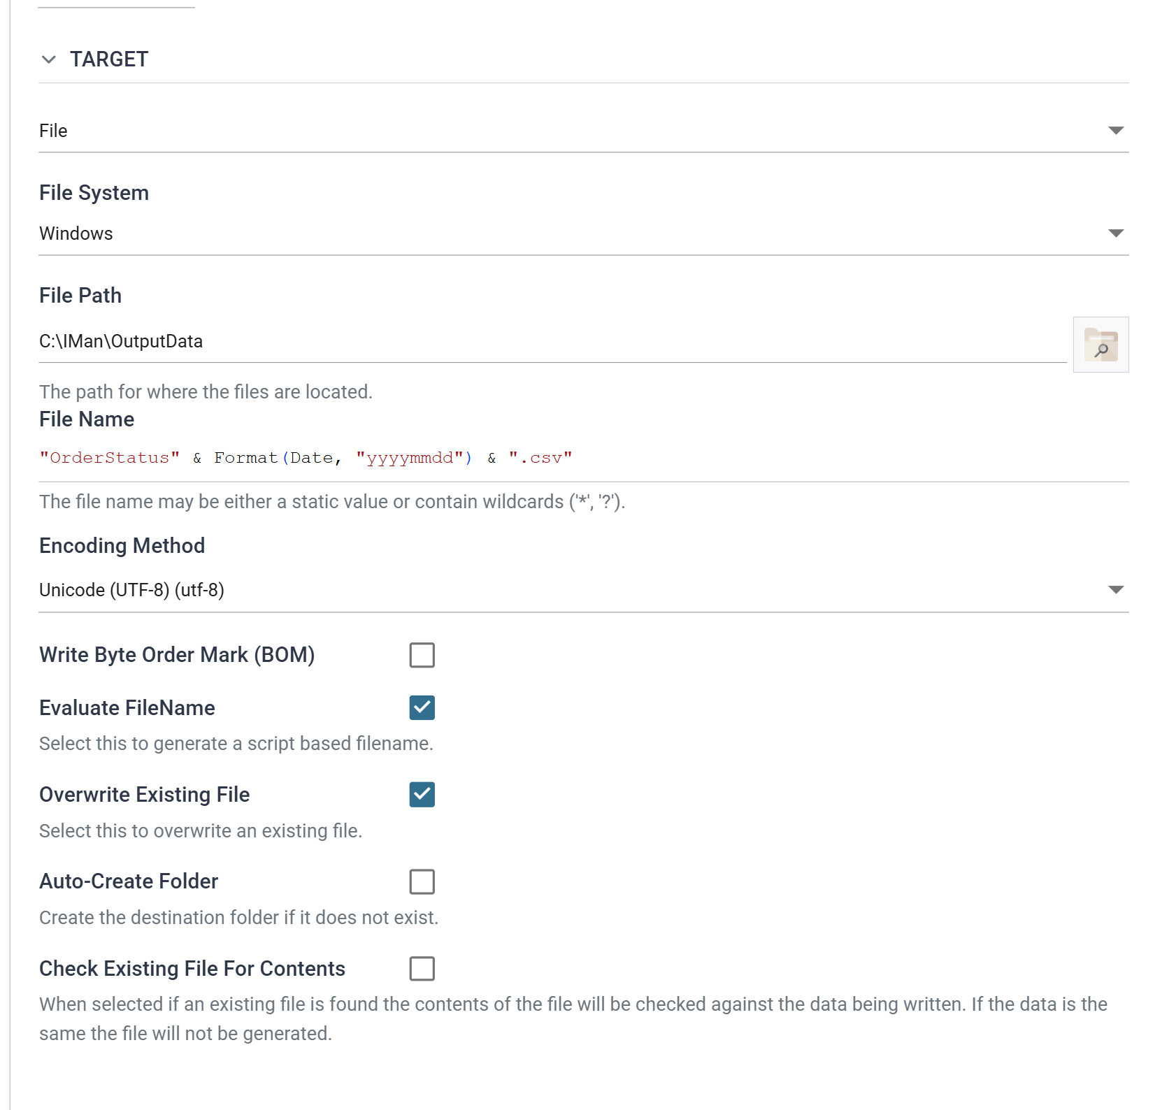Viewport: 1176px width, 1110px height.
Task: Collapse the TARGET section chevron
Action: [x=48, y=59]
